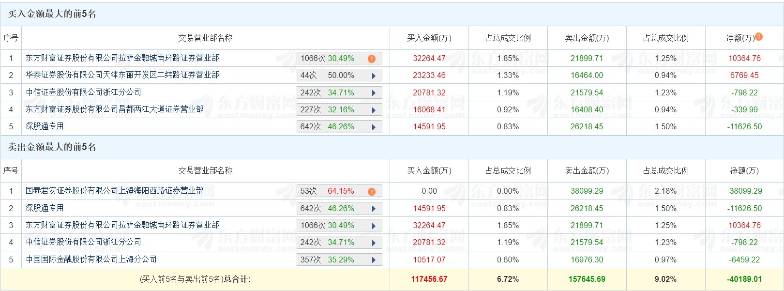Expand the arrow beside 44次 50.00%
This screenshot has height=291, width=784.
click(x=374, y=76)
